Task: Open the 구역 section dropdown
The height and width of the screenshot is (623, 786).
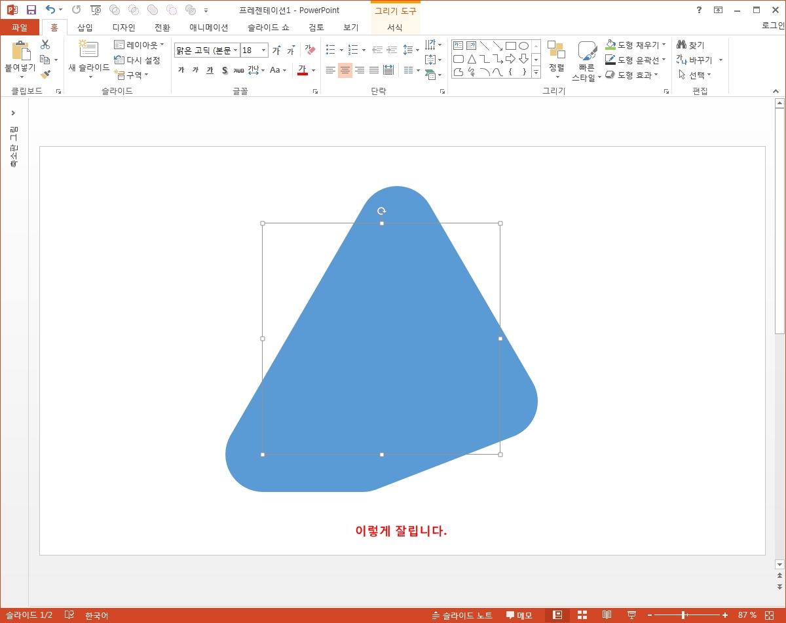Action: click(131, 75)
